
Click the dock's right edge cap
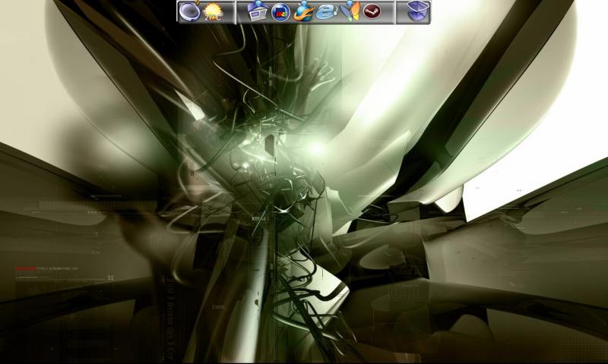coord(429,12)
